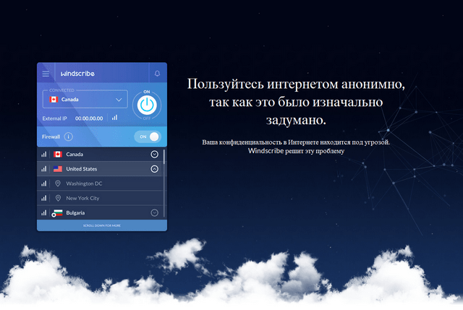Click the Windscribe logo text
This screenshot has height=310, width=463.
point(77,74)
